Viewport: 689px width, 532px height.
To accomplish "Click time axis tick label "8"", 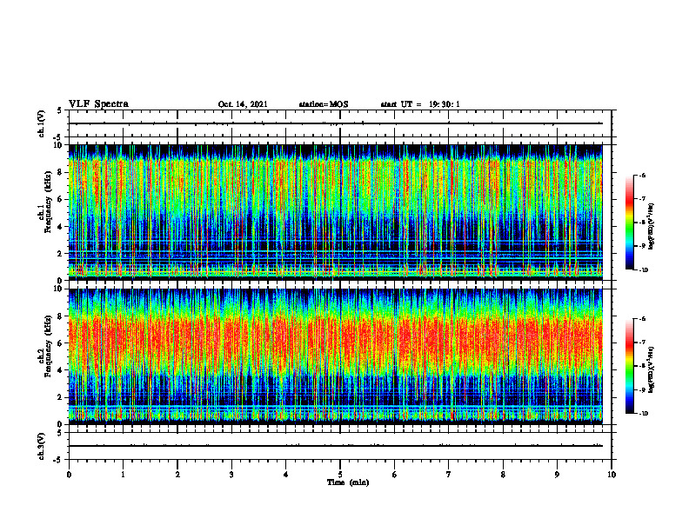I will [503, 475].
